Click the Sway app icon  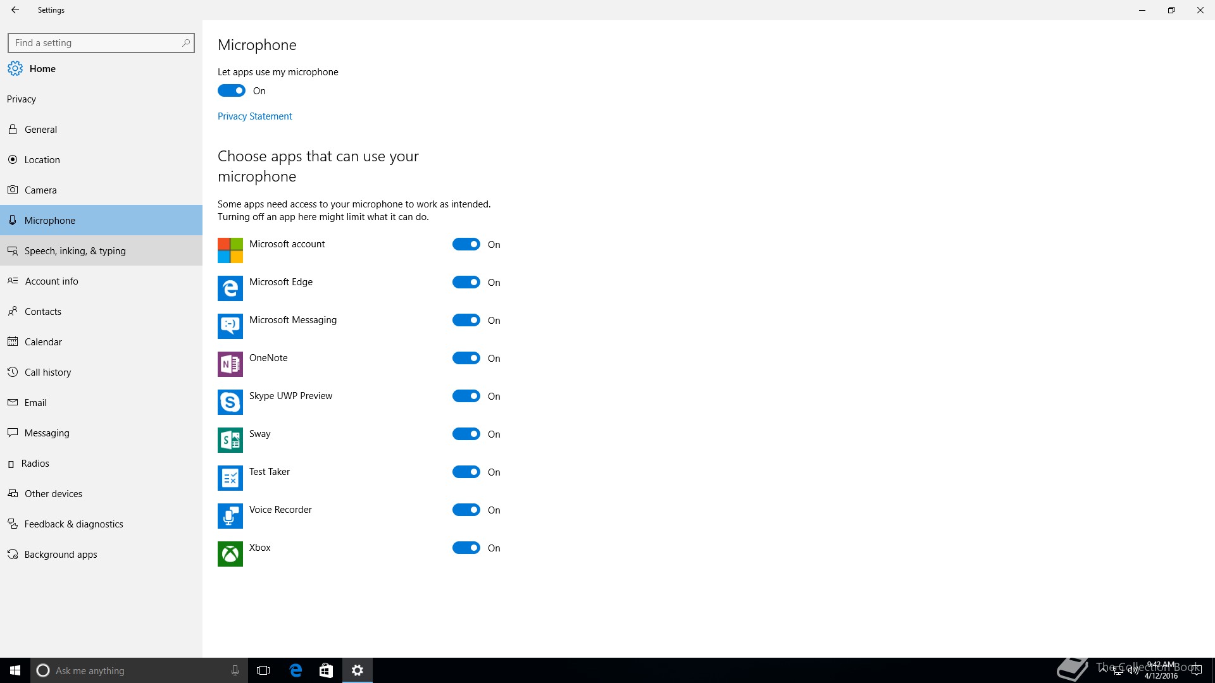click(x=230, y=440)
